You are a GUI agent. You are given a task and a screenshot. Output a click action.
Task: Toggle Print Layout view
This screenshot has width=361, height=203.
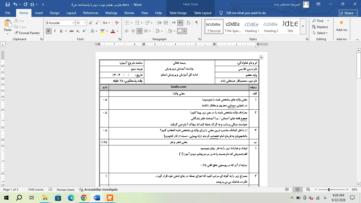point(298,190)
